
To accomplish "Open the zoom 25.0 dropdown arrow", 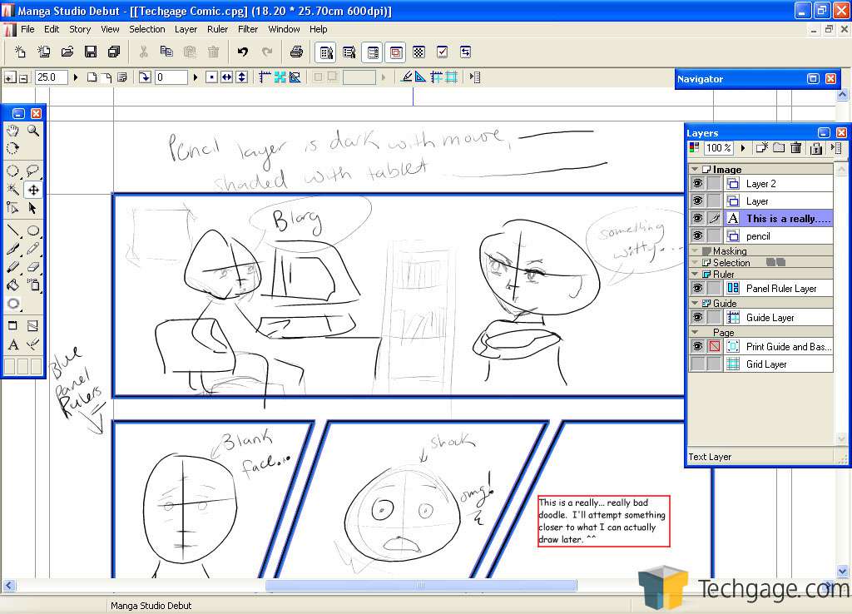I will pyautogui.click(x=76, y=77).
